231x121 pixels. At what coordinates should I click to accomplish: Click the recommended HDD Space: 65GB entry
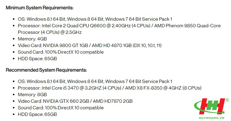tap(37, 114)
